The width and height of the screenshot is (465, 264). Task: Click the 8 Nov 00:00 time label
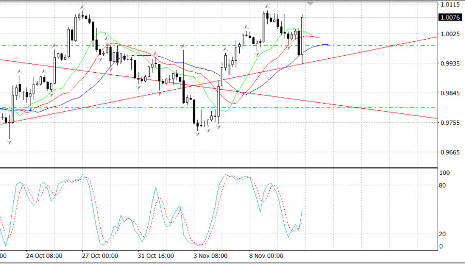(266, 256)
